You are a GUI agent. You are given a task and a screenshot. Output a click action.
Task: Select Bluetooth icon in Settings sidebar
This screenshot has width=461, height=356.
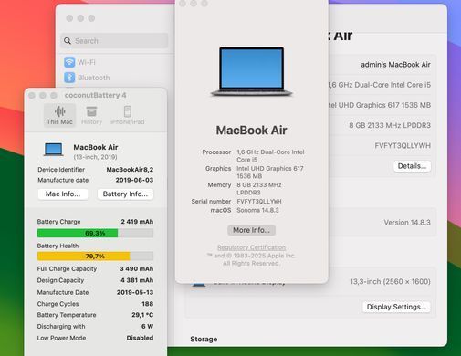69,78
